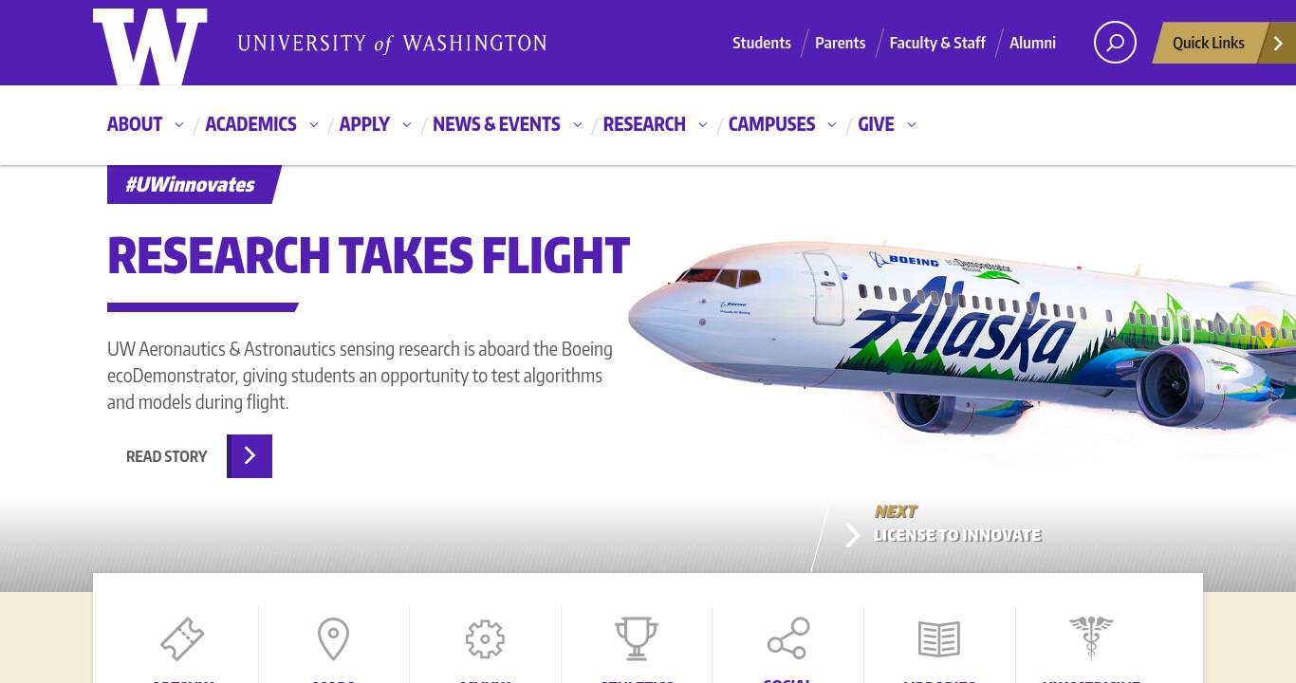The width and height of the screenshot is (1296, 683).
Task: Click the caduceus medicine icon
Action: tap(1091, 637)
